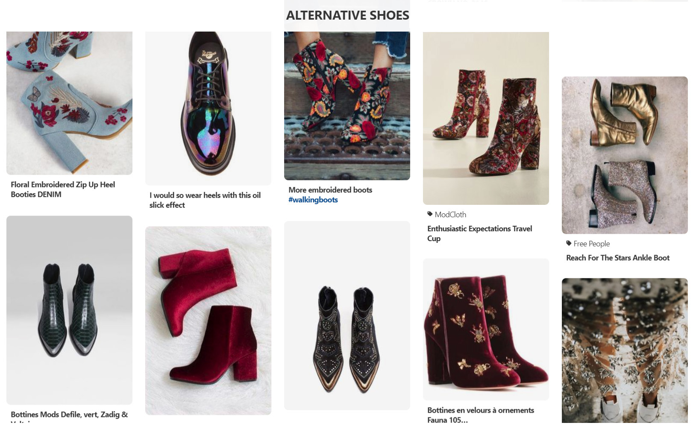The height and width of the screenshot is (440, 696).
Task: Open the #walkingboots hashtag link
Action: pyautogui.click(x=313, y=200)
